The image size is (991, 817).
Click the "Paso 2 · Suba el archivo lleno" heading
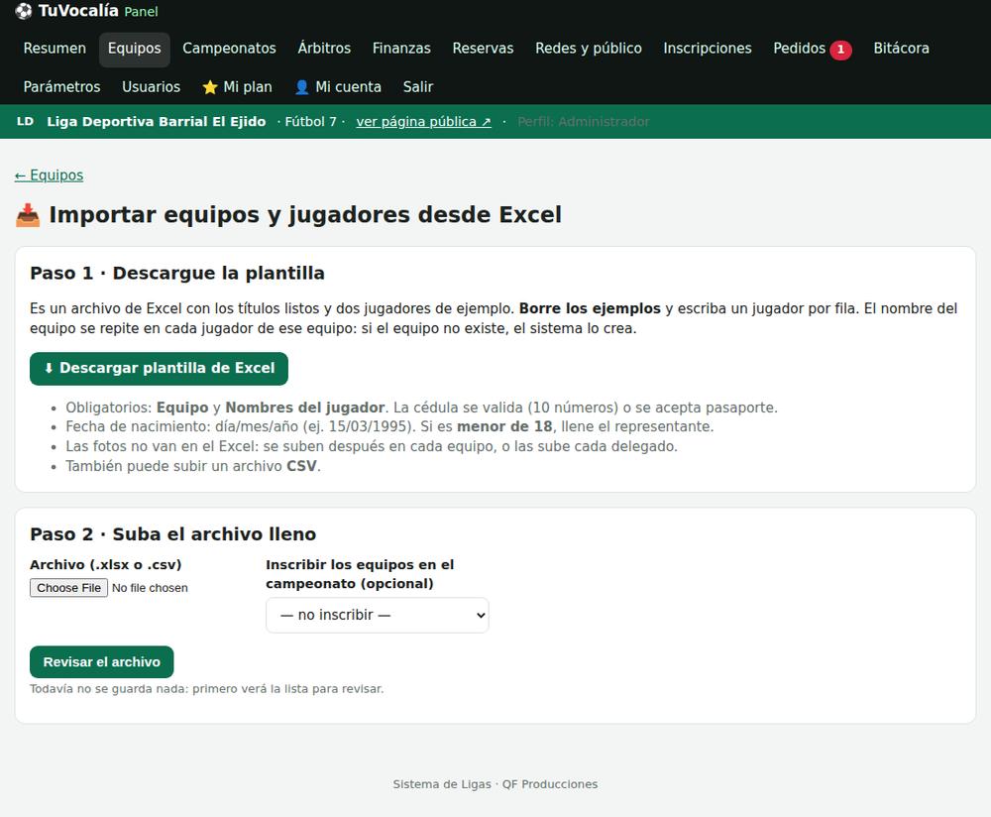tap(172, 534)
